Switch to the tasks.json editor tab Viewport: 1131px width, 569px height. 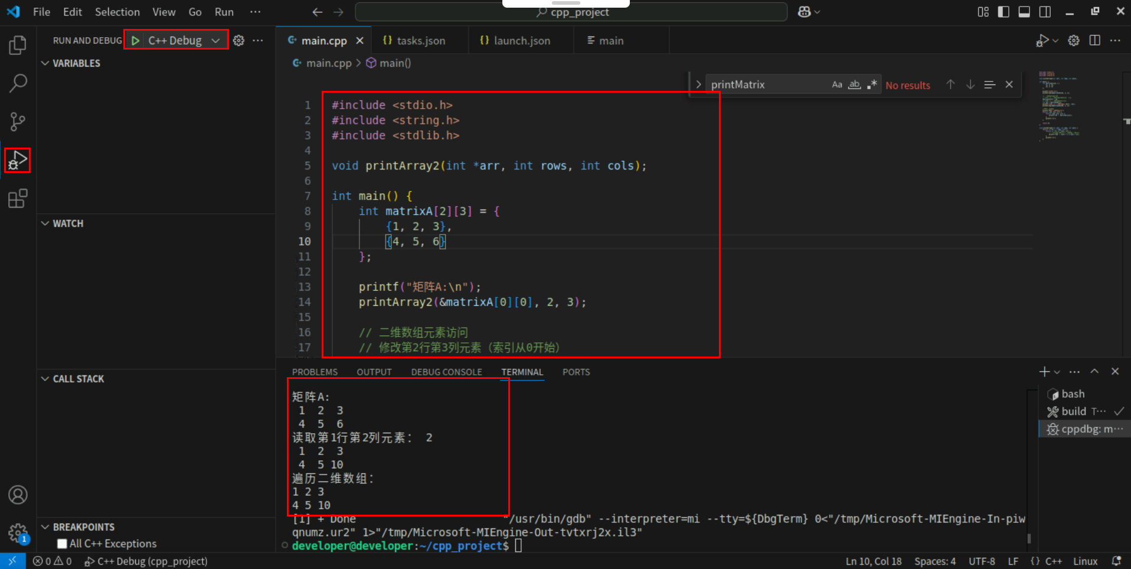[420, 41]
